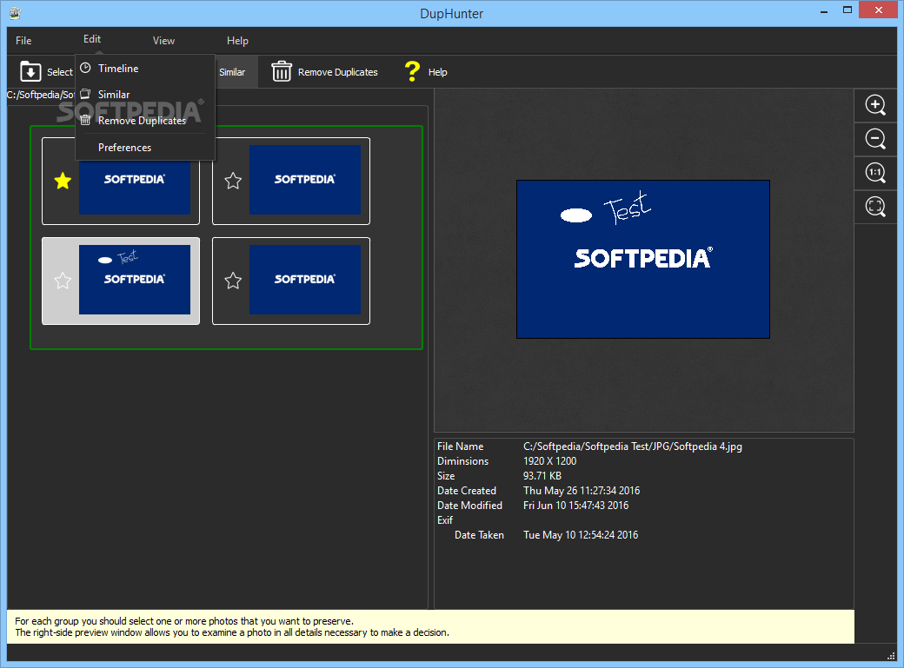Screen dimensions: 904x668
Task: Click the Date Taken Exif value
Action: point(581,535)
